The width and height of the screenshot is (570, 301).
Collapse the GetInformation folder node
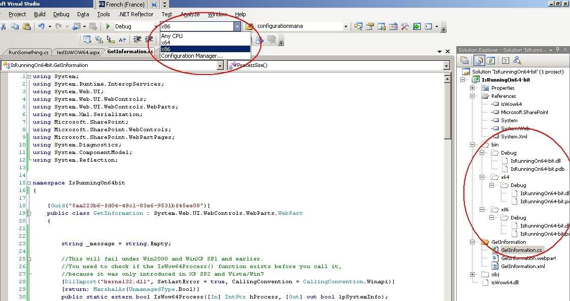coord(472,242)
